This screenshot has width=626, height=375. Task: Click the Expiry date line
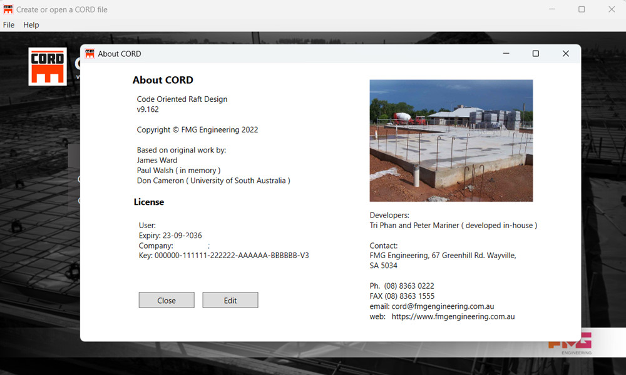click(x=170, y=236)
